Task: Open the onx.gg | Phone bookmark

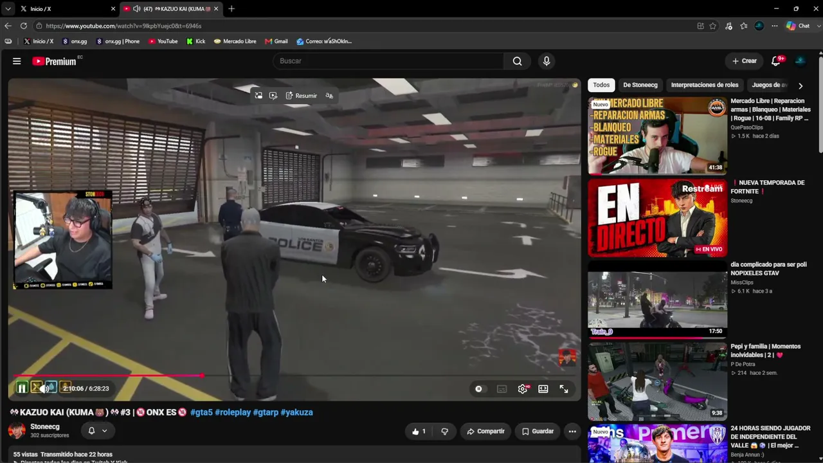Action: pos(118,41)
